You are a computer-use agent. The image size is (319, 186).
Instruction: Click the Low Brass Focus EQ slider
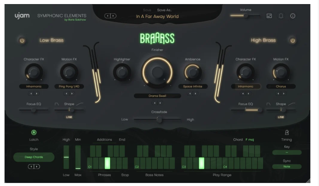click(34, 110)
